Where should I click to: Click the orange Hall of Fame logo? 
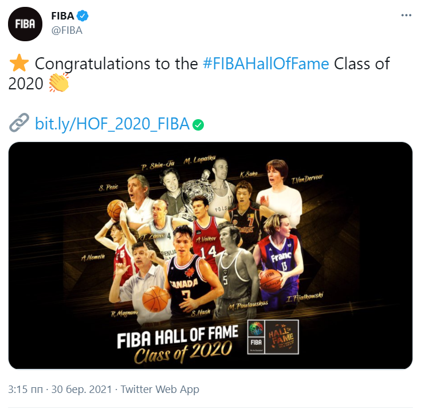click(x=282, y=337)
